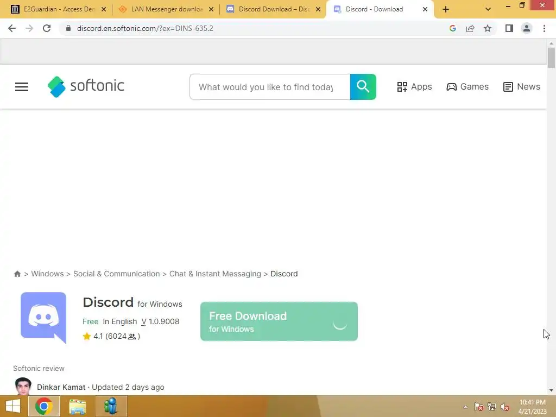This screenshot has width=556, height=417.
Task: Click the Discord app logo thumbnail
Action: (43, 318)
